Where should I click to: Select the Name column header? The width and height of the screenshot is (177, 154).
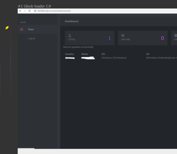pyautogui.click(x=85, y=54)
